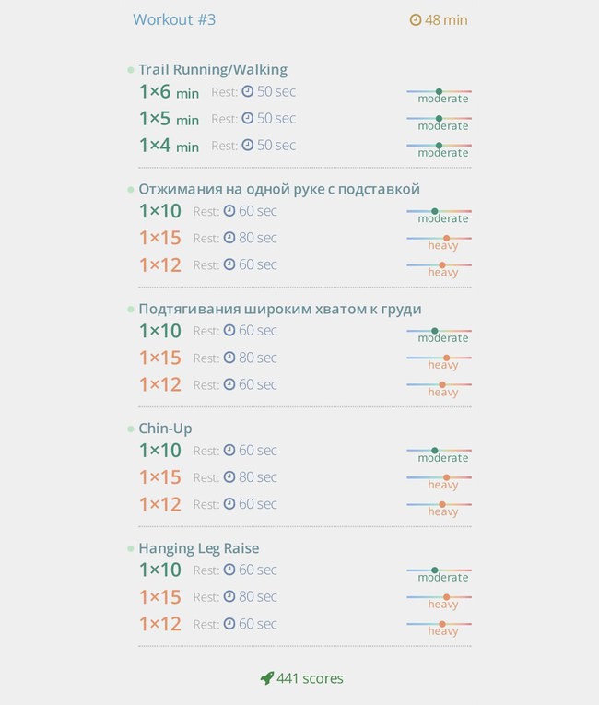Click the bullet dot beside Hanging Leg Raise

[131, 548]
